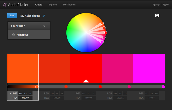This screenshot has width=172, height=110.
Task: Click the camera icon to create from image
Action: pos(157,16)
